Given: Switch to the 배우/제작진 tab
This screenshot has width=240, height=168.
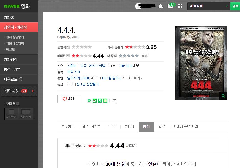Looking at the screenshot, I should [x=92, y=127].
